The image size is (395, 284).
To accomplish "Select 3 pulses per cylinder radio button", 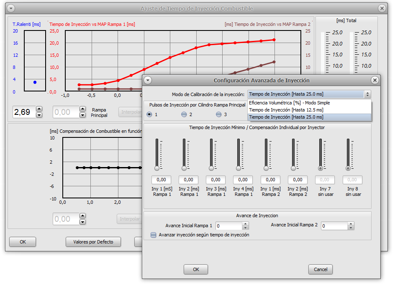I will point(219,114).
